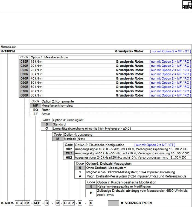
Task: Click the 'Grundpreis Stator:' label
Action: click(130, 51)
